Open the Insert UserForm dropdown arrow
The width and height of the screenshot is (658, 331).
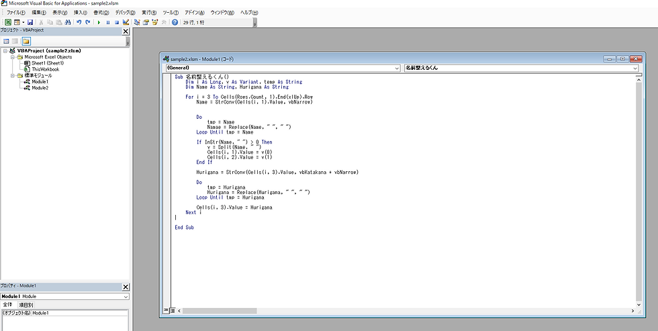pyautogui.click(x=23, y=22)
